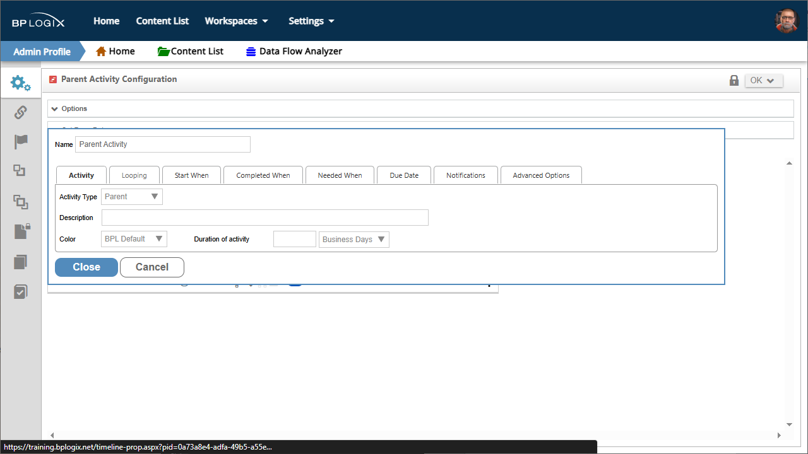Switch to the Start When tab
The height and width of the screenshot is (454, 808).
tap(192, 175)
